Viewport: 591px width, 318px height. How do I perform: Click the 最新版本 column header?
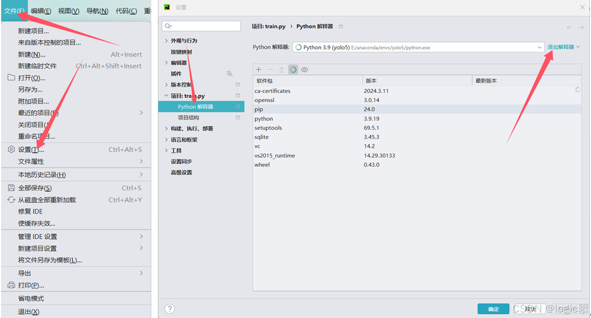click(x=527, y=81)
